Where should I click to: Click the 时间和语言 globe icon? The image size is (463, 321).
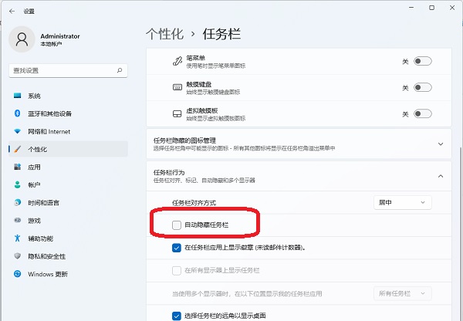(18, 202)
